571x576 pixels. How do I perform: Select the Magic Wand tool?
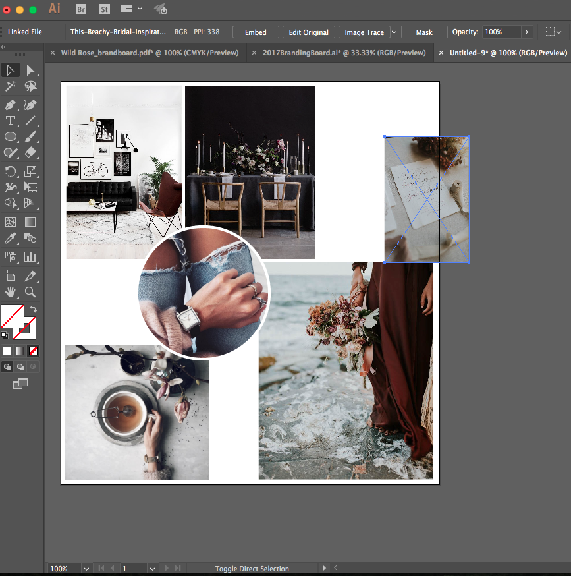click(x=11, y=87)
